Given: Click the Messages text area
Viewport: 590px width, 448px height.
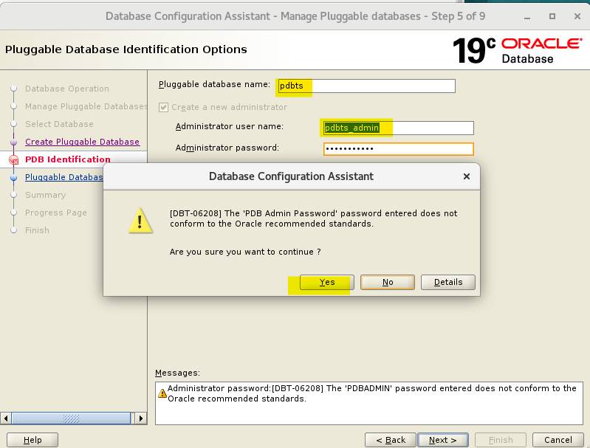Looking at the screenshot, I should click(x=368, y=403).
